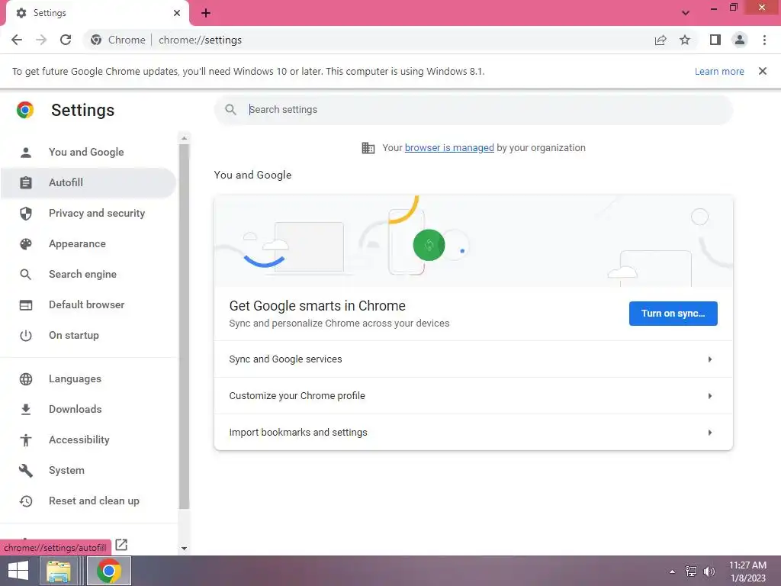Open the tab search chevron in title bar

point(686,13)
